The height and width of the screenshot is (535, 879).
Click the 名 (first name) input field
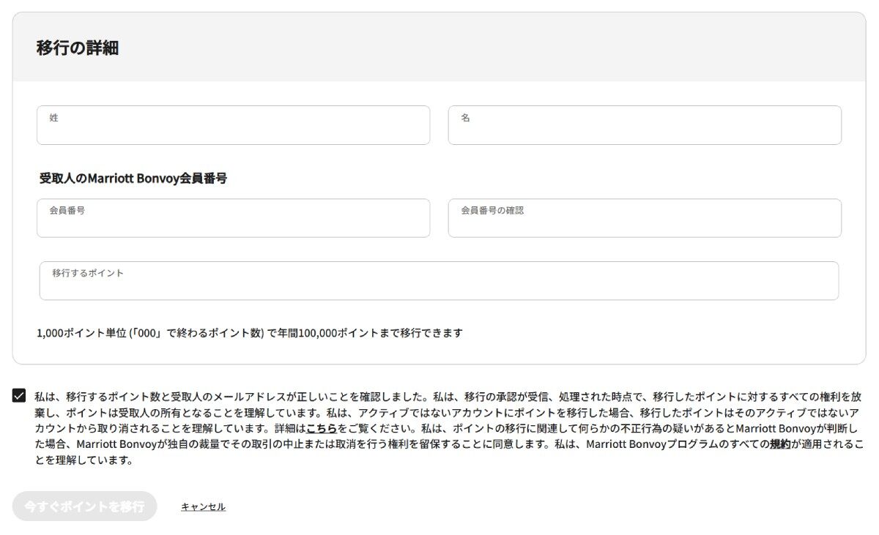coord(645,125)
